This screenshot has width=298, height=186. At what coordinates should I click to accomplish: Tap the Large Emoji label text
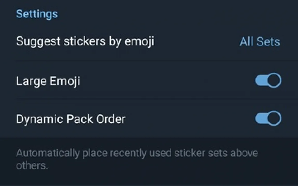[48, 81]
